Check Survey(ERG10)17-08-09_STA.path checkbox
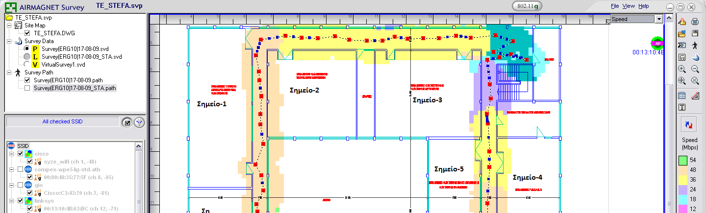The height and width of the screenshot is (213, 706). coord(27,88)
